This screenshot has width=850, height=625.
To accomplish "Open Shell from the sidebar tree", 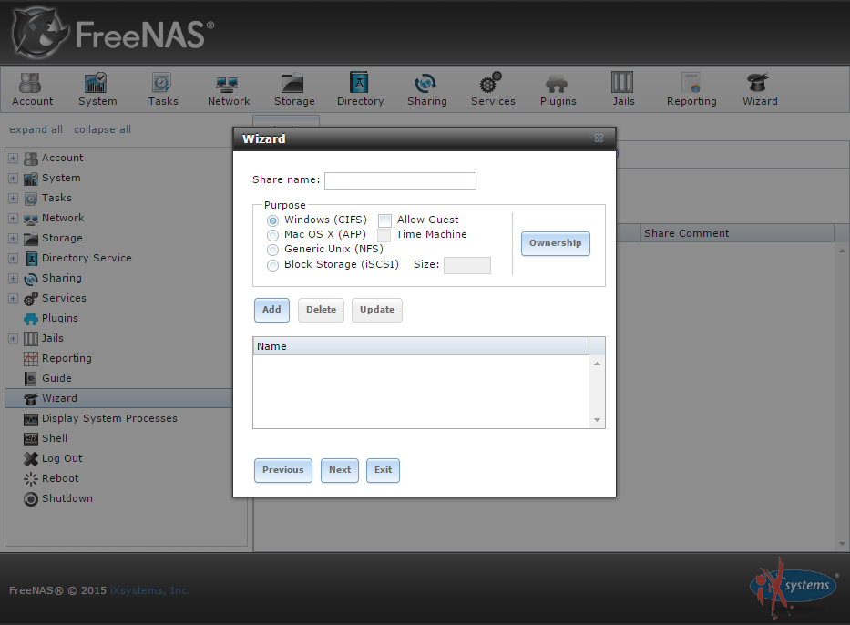I will [x=55, y=438].
